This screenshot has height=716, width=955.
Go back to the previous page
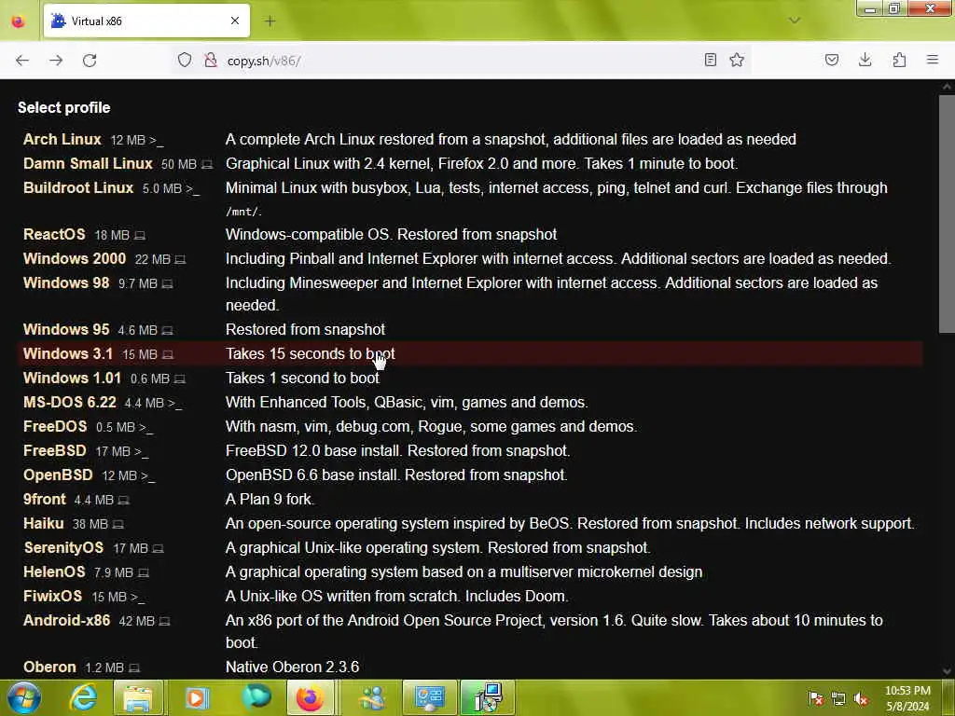click(22, 61)
